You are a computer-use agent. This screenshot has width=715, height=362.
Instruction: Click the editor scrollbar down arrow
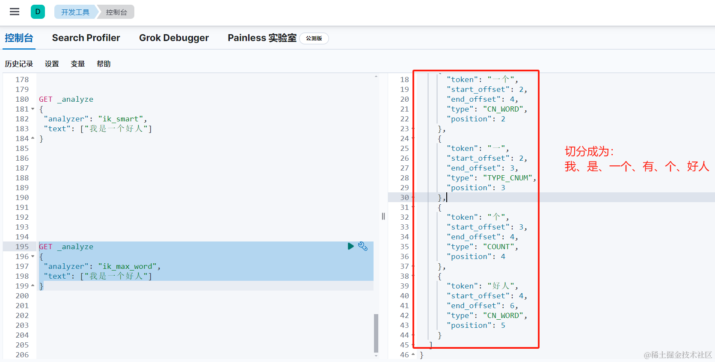point(376,356)
